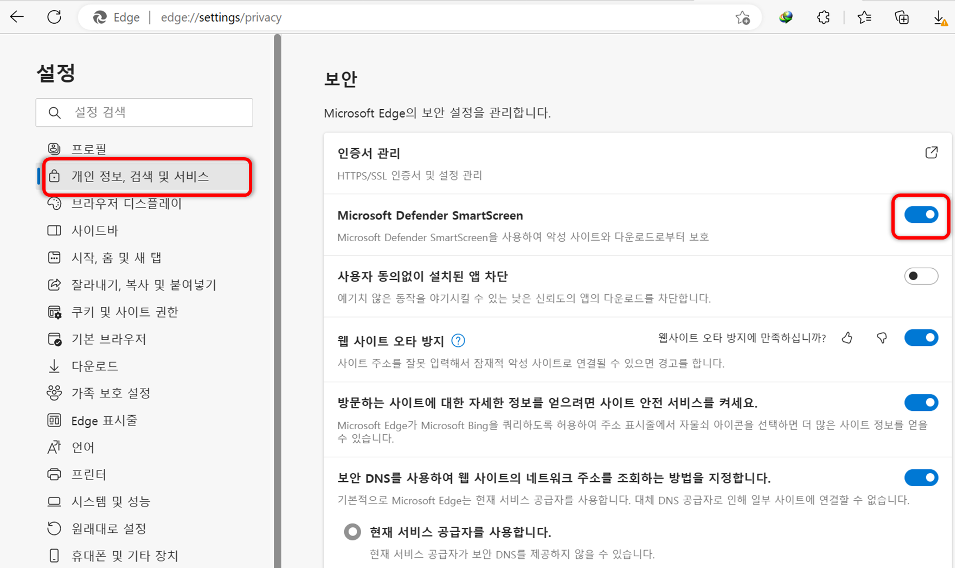Screen dimensions: 957x568
Task: Open 사이드바 settings section
Action: click(x=144, y=230)
